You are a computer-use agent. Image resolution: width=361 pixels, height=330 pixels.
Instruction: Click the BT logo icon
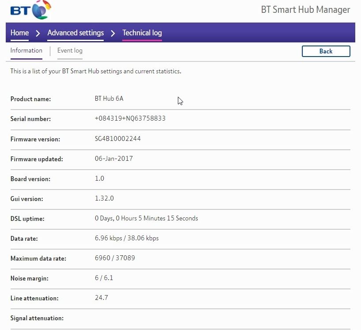point(30,10)
